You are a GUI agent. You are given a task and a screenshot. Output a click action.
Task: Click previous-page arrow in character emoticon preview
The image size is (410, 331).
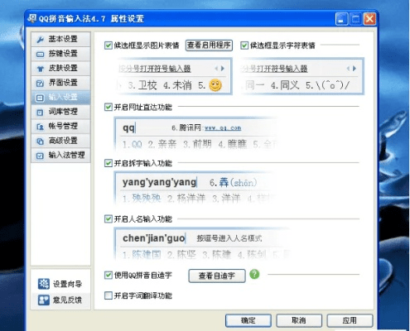(x=349, y=68)
